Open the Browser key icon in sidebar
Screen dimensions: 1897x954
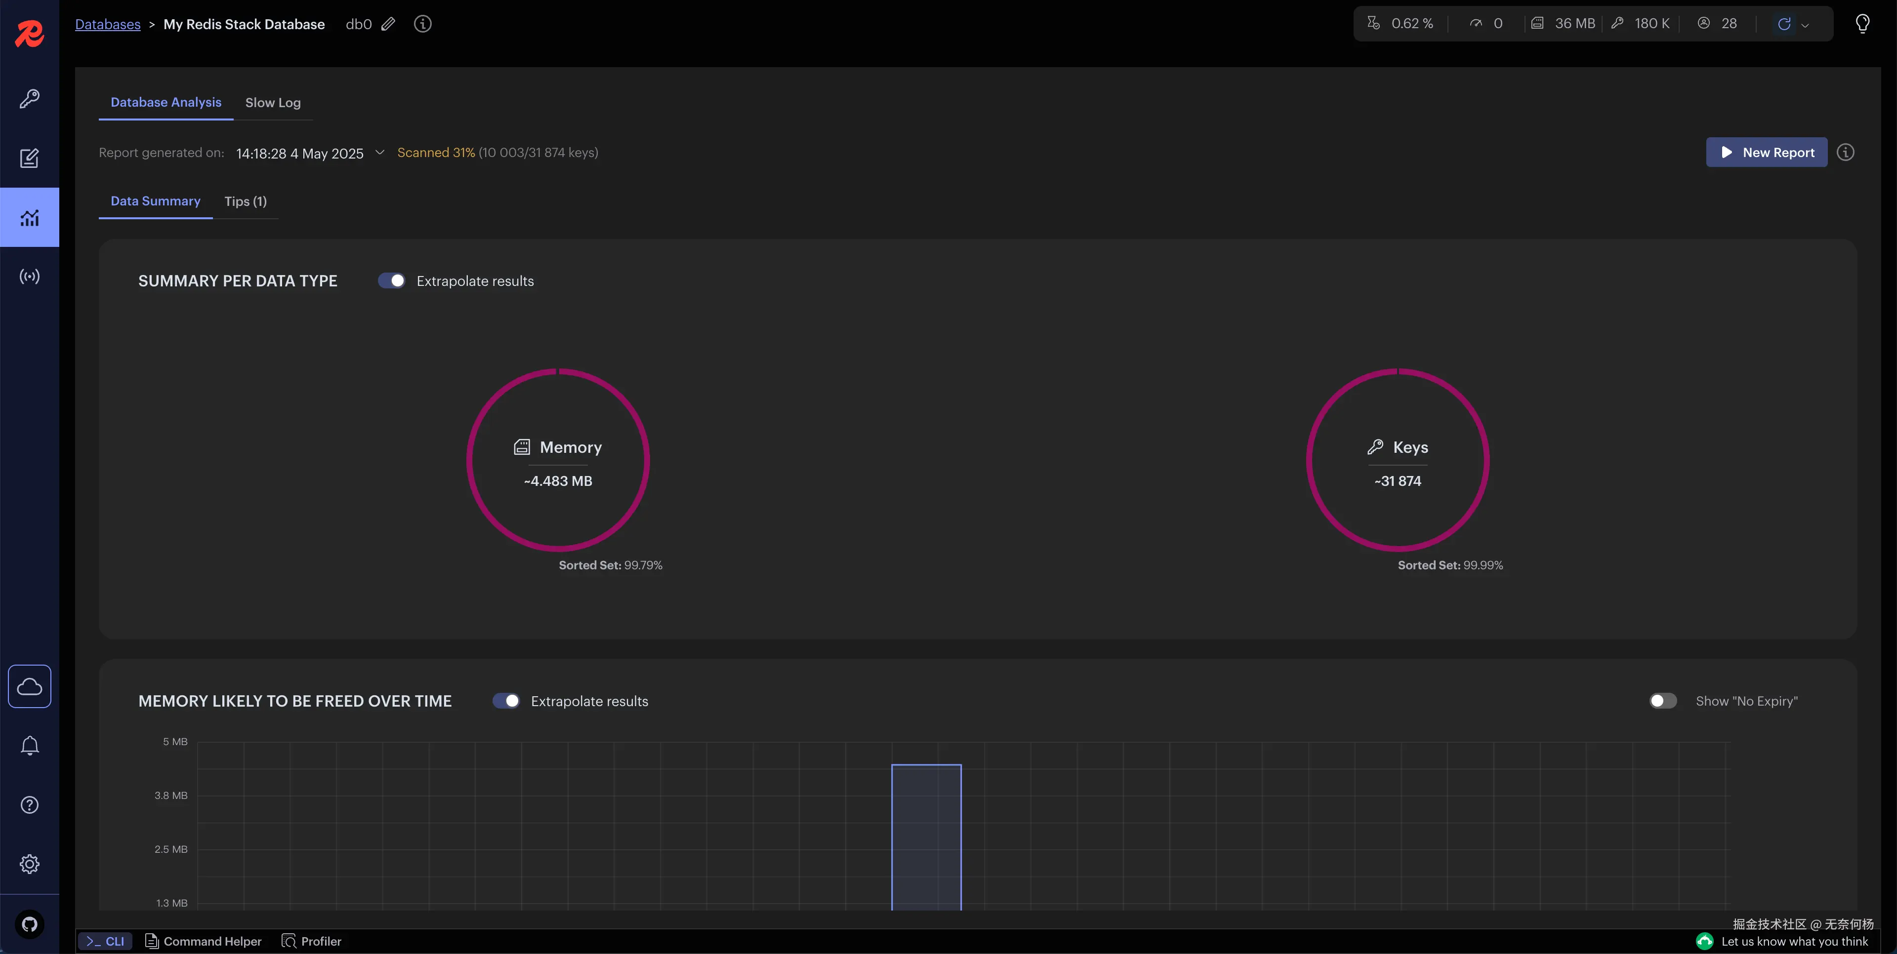point(30,99)
